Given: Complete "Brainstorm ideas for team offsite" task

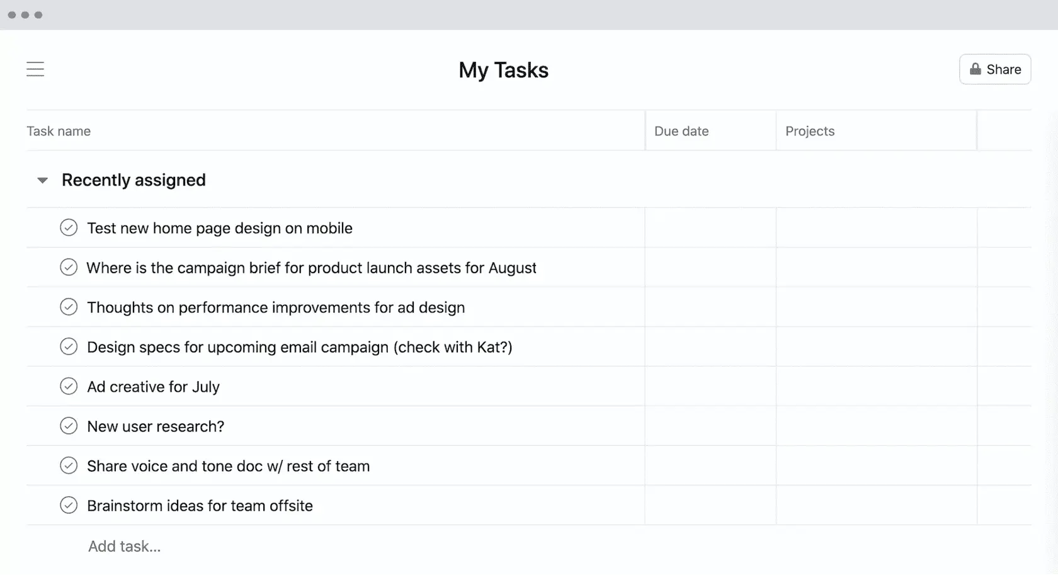Looking at the screenshot, I should (x=69, y=505).
